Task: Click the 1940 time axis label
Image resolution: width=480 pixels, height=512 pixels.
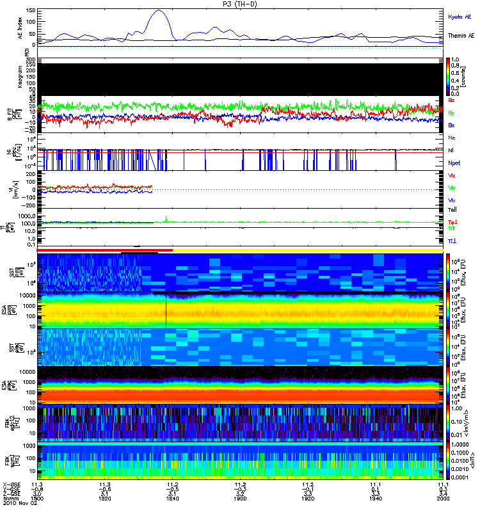Action: point(376,499)
